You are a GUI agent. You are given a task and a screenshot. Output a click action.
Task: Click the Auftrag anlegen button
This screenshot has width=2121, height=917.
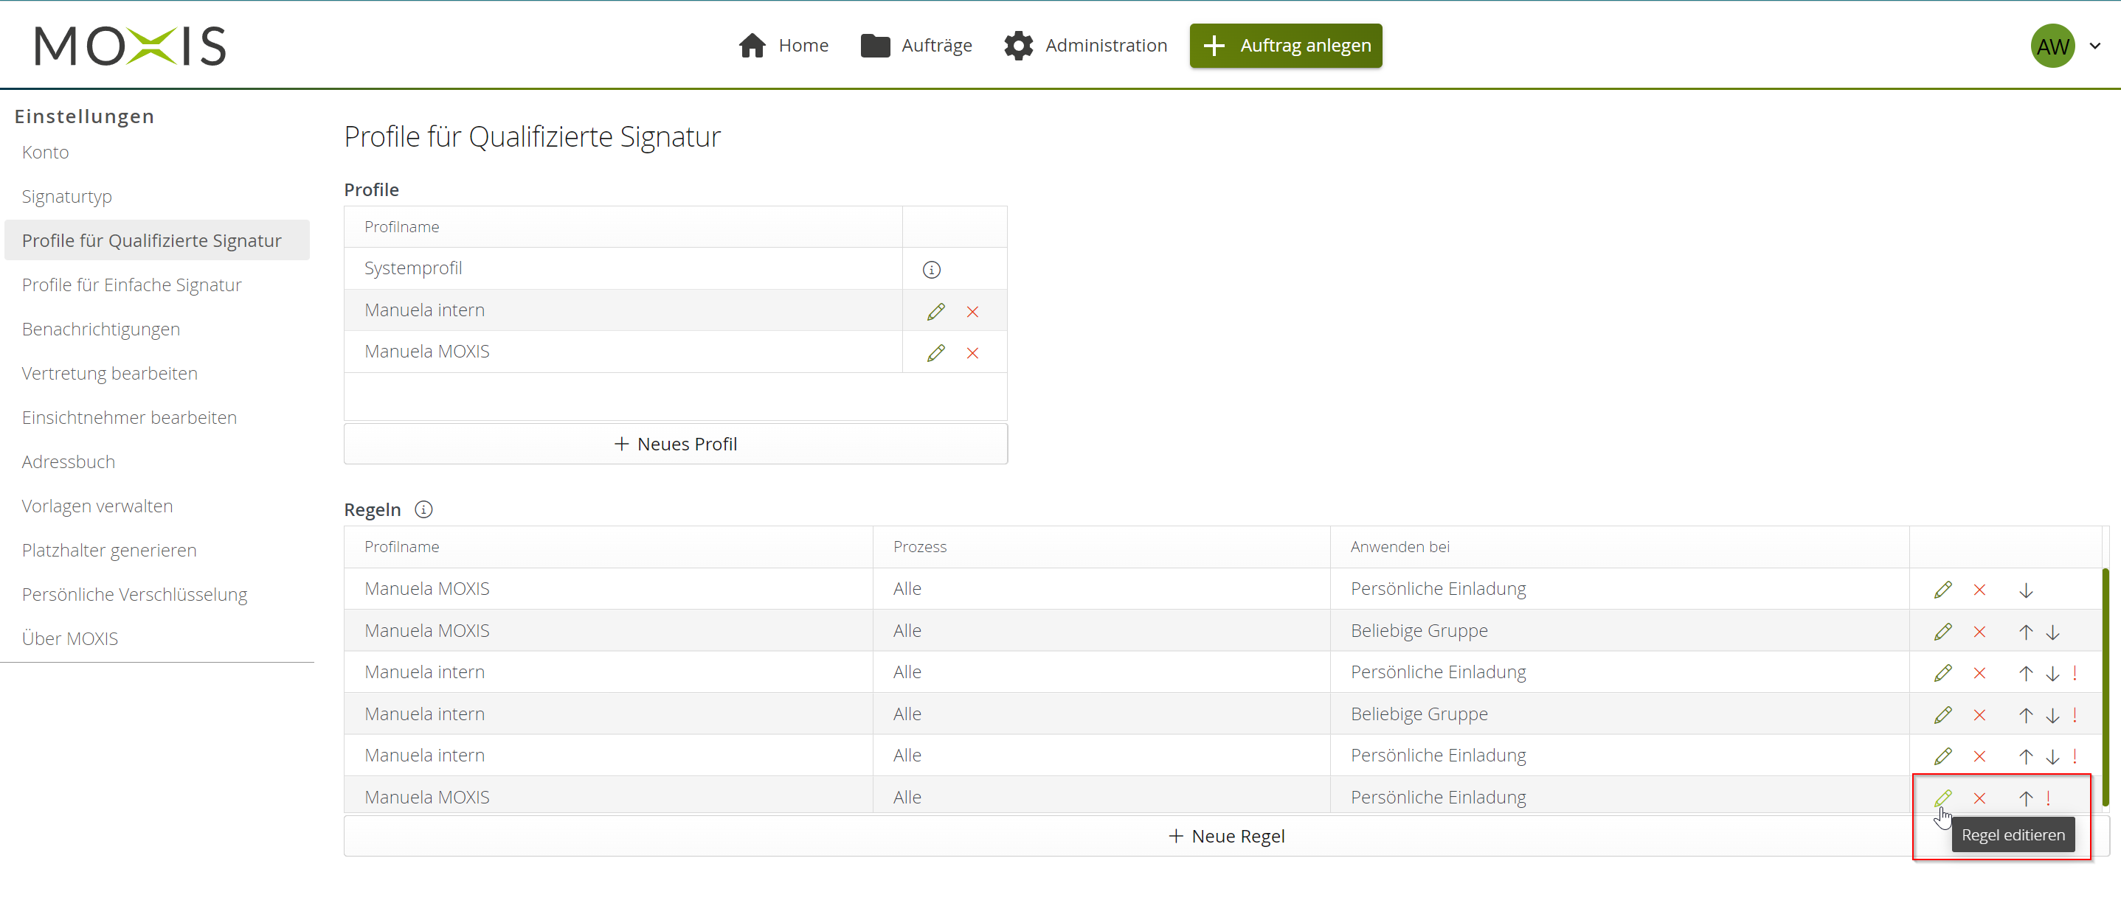click(x=1285, y=46)
